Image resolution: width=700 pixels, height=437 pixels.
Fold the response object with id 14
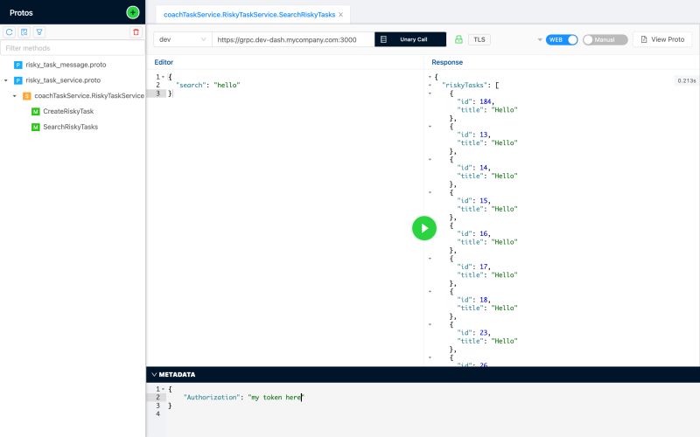tap(430, 160)
